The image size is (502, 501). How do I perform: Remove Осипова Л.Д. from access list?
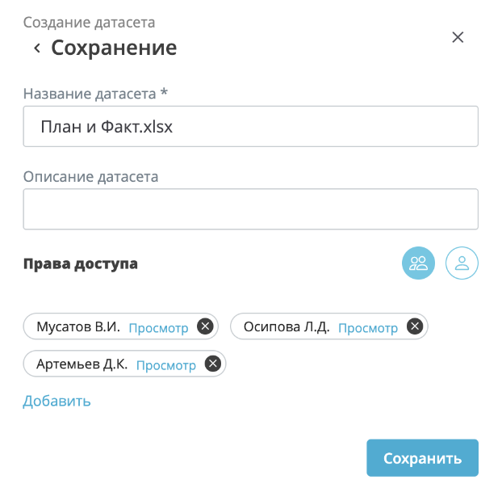click(x=415, y=327)
